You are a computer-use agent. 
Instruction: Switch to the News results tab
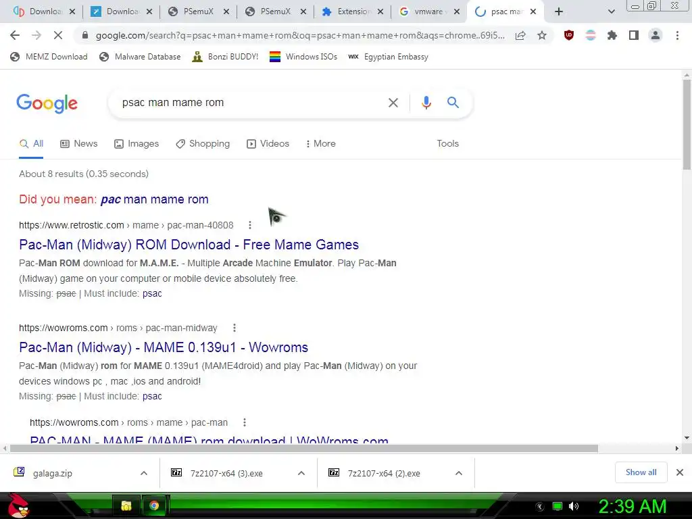(x=79, y=144)
